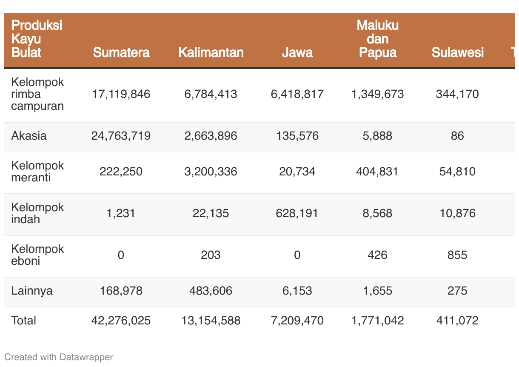
Task: Click the Akasia row label
Action: pyautogui.click(x=29, y=136)
